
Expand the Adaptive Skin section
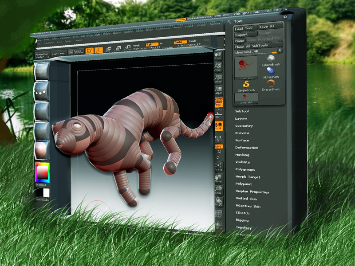[x=248, y=206]
